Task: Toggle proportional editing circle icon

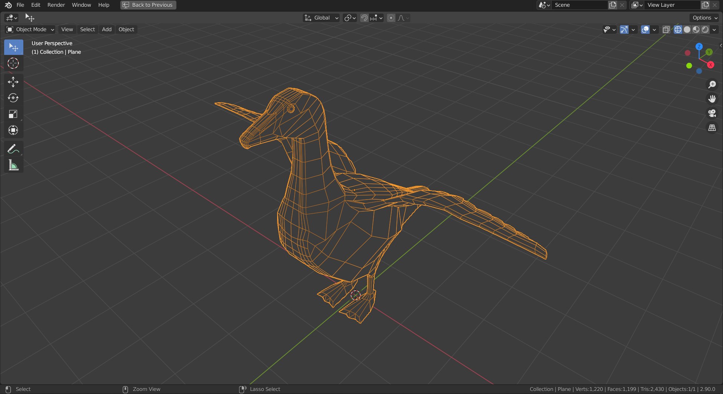Action: [391, 18]
